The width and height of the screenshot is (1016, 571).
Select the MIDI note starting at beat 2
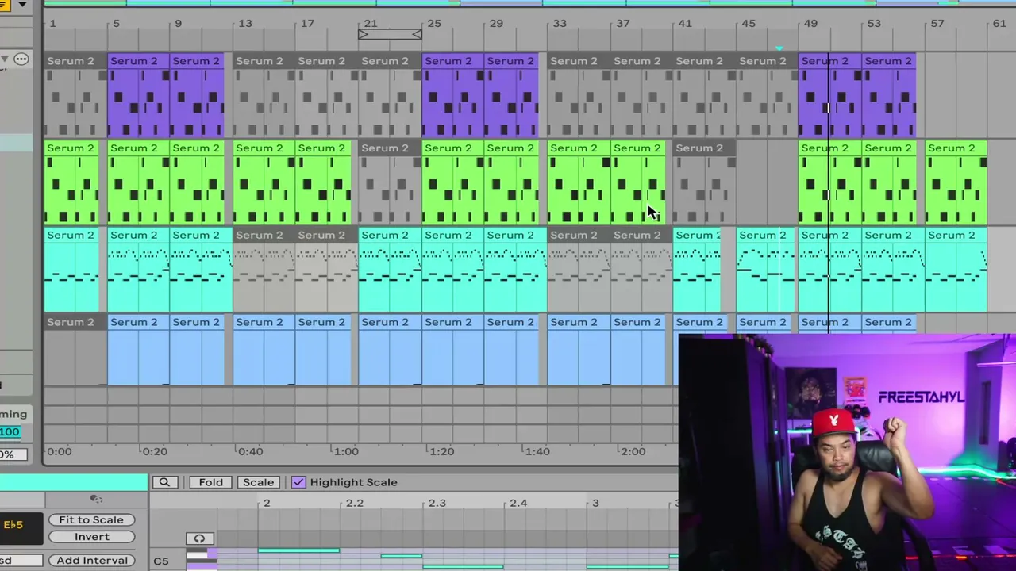click(298, 550)
